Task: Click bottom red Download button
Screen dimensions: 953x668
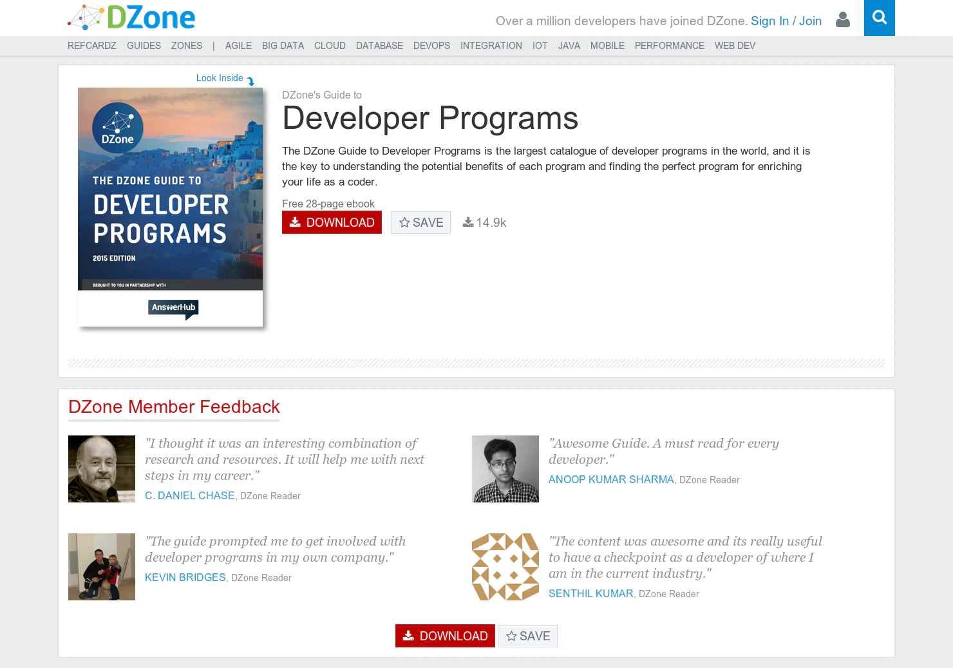Action: (x=445, y=636)
